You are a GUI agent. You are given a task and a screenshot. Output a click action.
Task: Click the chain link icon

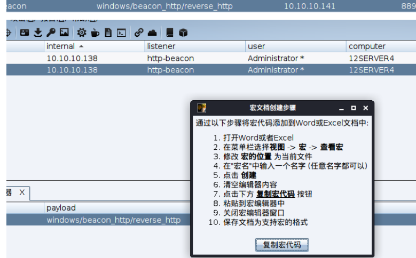(139, 33)
